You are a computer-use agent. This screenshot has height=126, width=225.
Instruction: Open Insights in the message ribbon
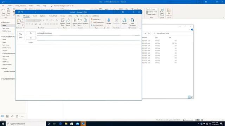coord(124,21)
